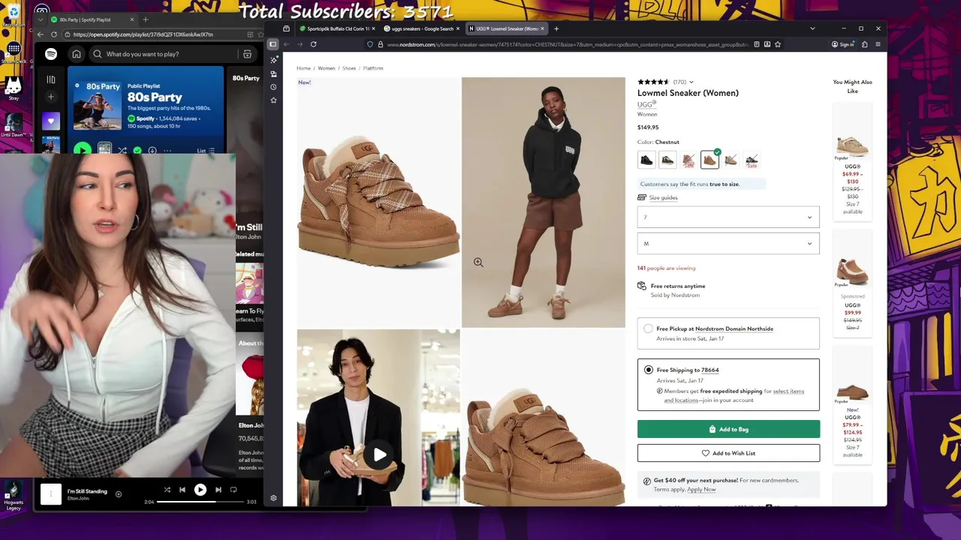Open Spotify's browse icon beside the search field
Image resolution: width=961 pixels, height=540 pixels.
[247, 54]
